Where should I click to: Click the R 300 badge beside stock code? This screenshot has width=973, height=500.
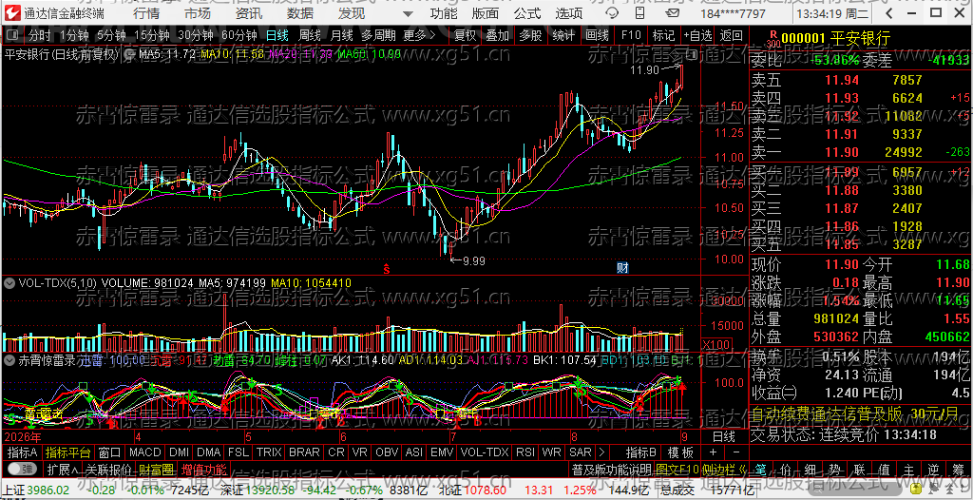pos(773,39)
